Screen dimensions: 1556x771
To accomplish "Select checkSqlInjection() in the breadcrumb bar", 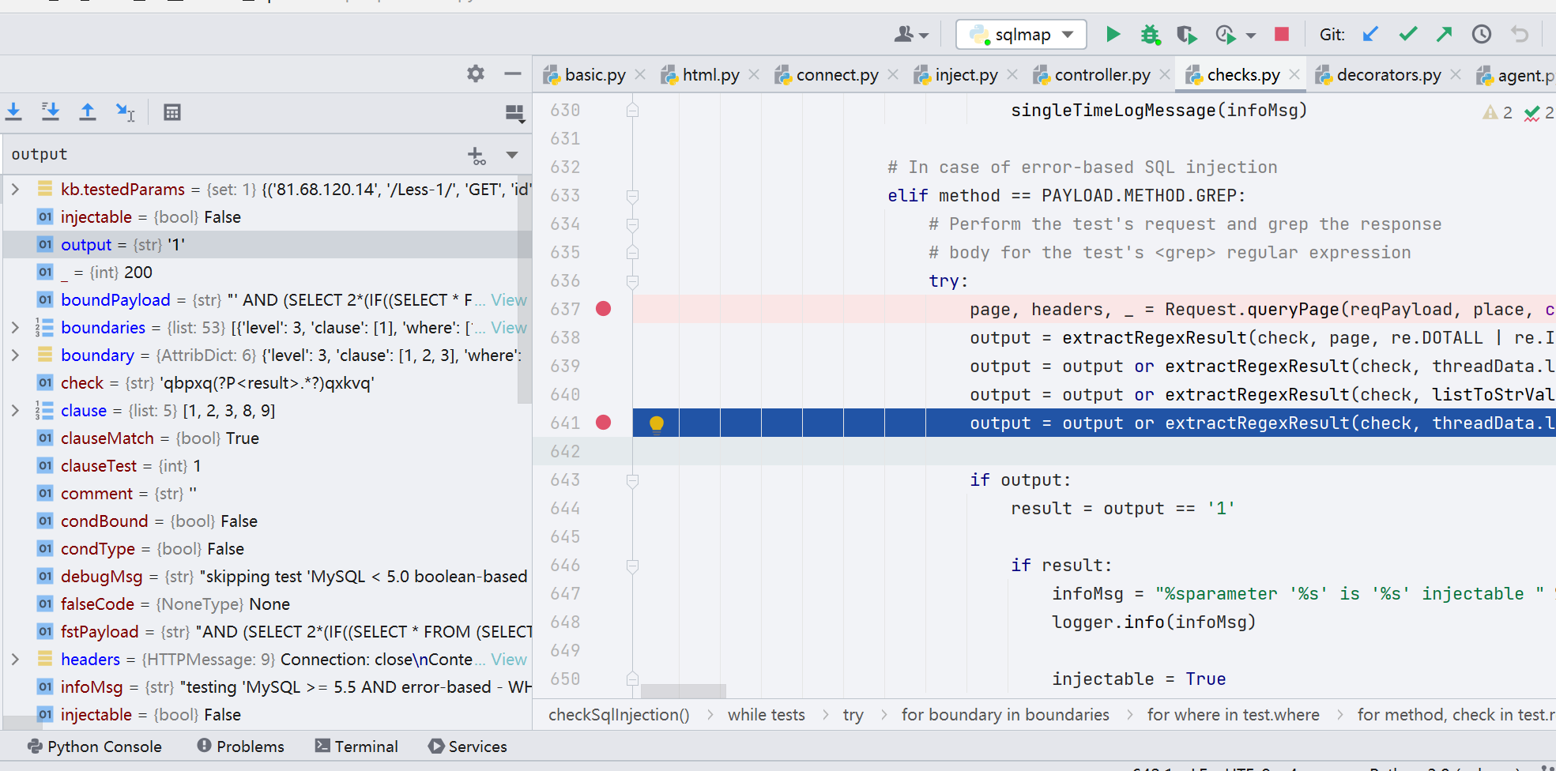I will 619,714.
